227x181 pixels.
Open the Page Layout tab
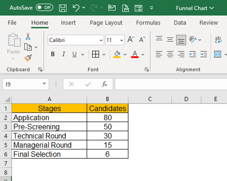106,23
